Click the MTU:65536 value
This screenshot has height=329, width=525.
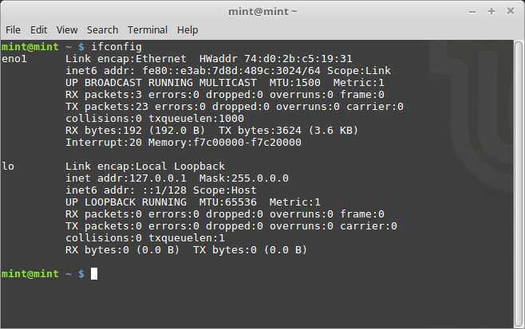(227, 202)
